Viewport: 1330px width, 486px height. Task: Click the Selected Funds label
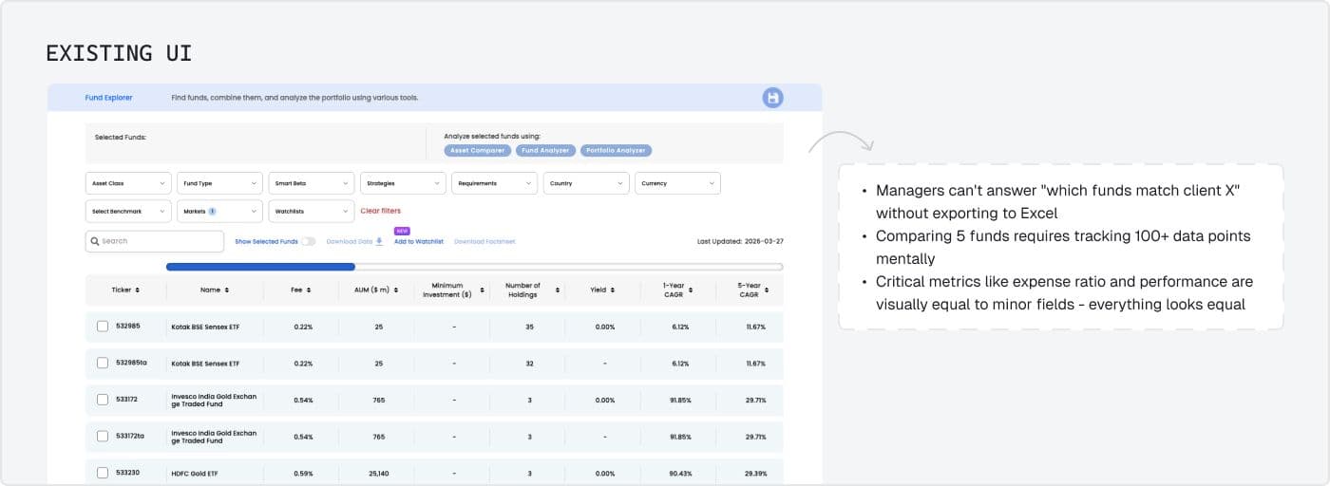coord(120,137)
